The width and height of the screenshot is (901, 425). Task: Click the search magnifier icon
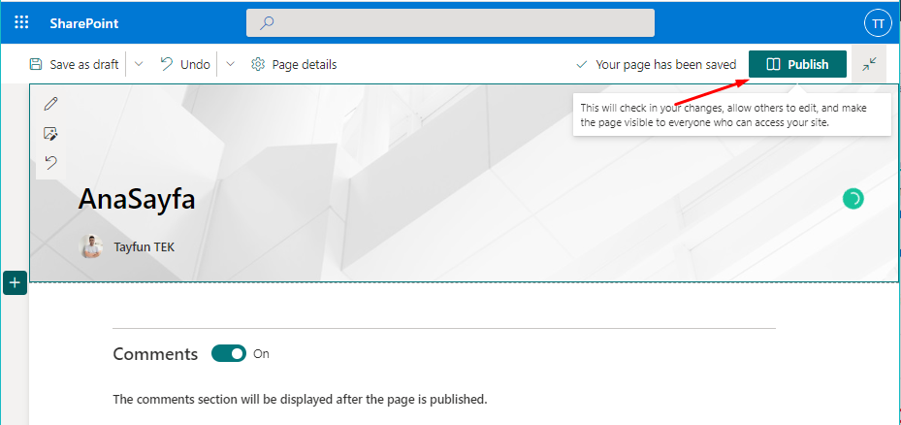tap(267, 22)
